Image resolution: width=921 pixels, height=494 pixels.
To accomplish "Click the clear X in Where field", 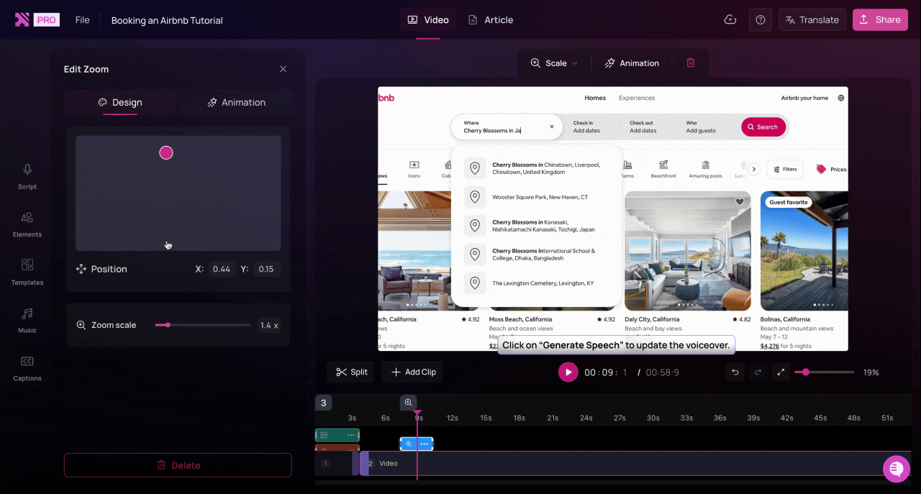I will point(552,127).
